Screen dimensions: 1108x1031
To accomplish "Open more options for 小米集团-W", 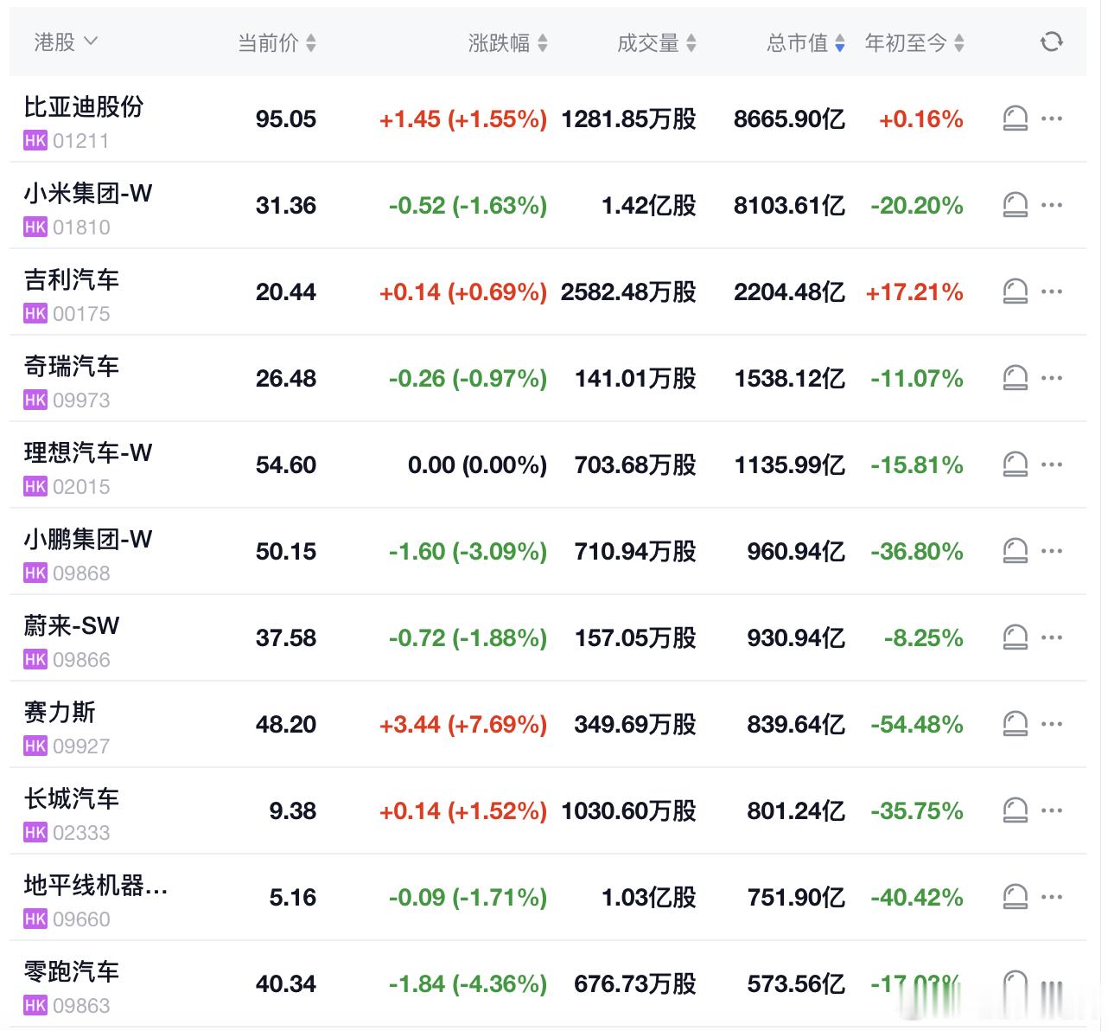I will click(1052, 205).
